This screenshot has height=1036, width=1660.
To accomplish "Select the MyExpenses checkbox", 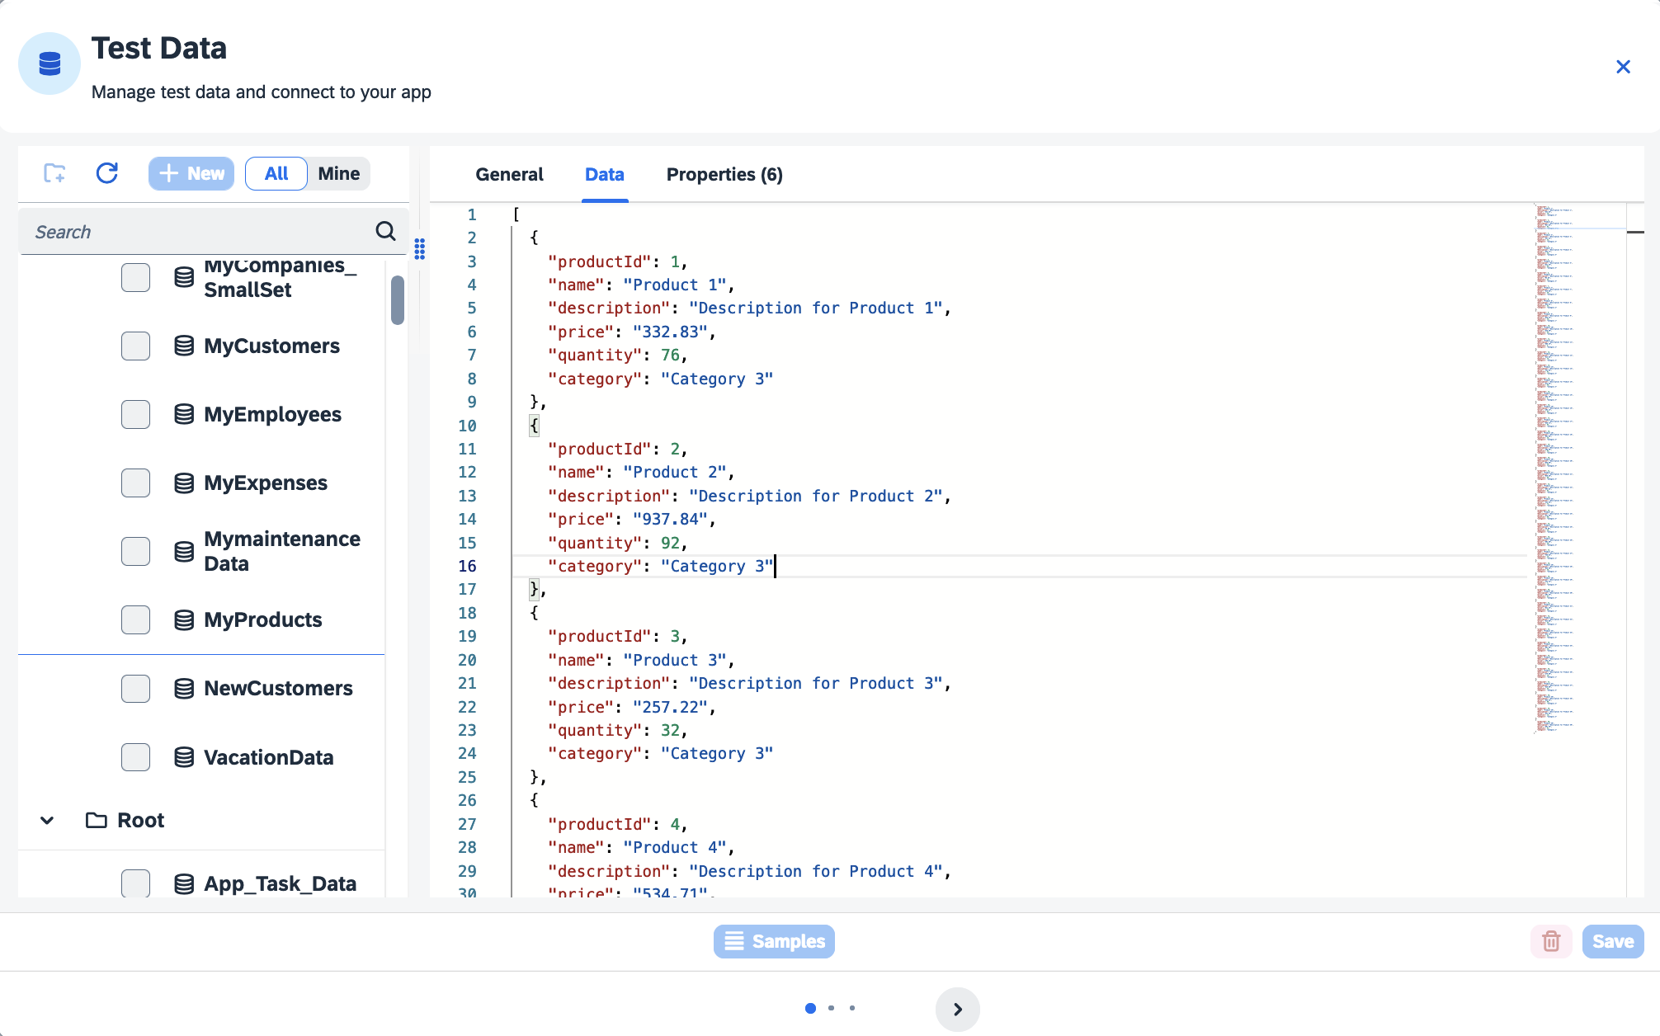I will (135, 483).
